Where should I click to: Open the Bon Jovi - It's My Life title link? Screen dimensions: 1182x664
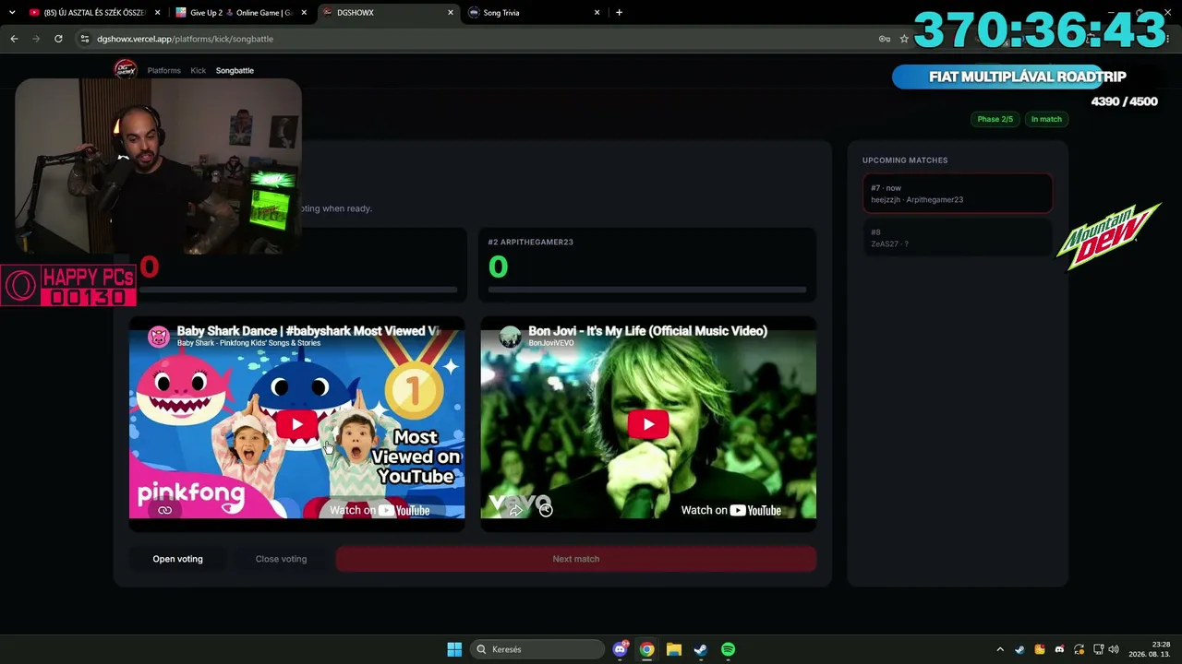click(647, 331)
